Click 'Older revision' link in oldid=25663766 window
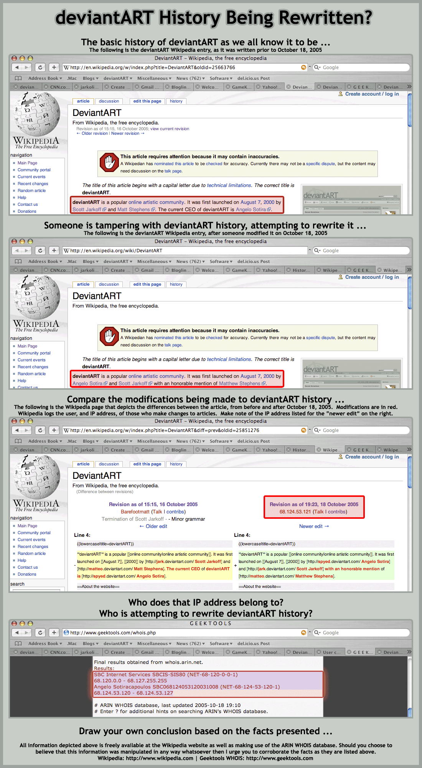 92,134
